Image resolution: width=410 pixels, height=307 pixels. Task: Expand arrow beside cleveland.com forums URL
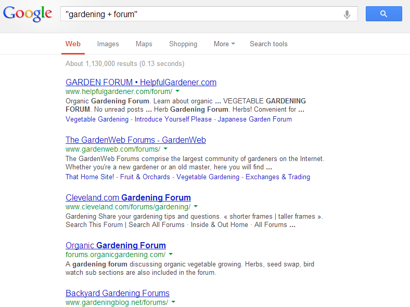point(196,207)
